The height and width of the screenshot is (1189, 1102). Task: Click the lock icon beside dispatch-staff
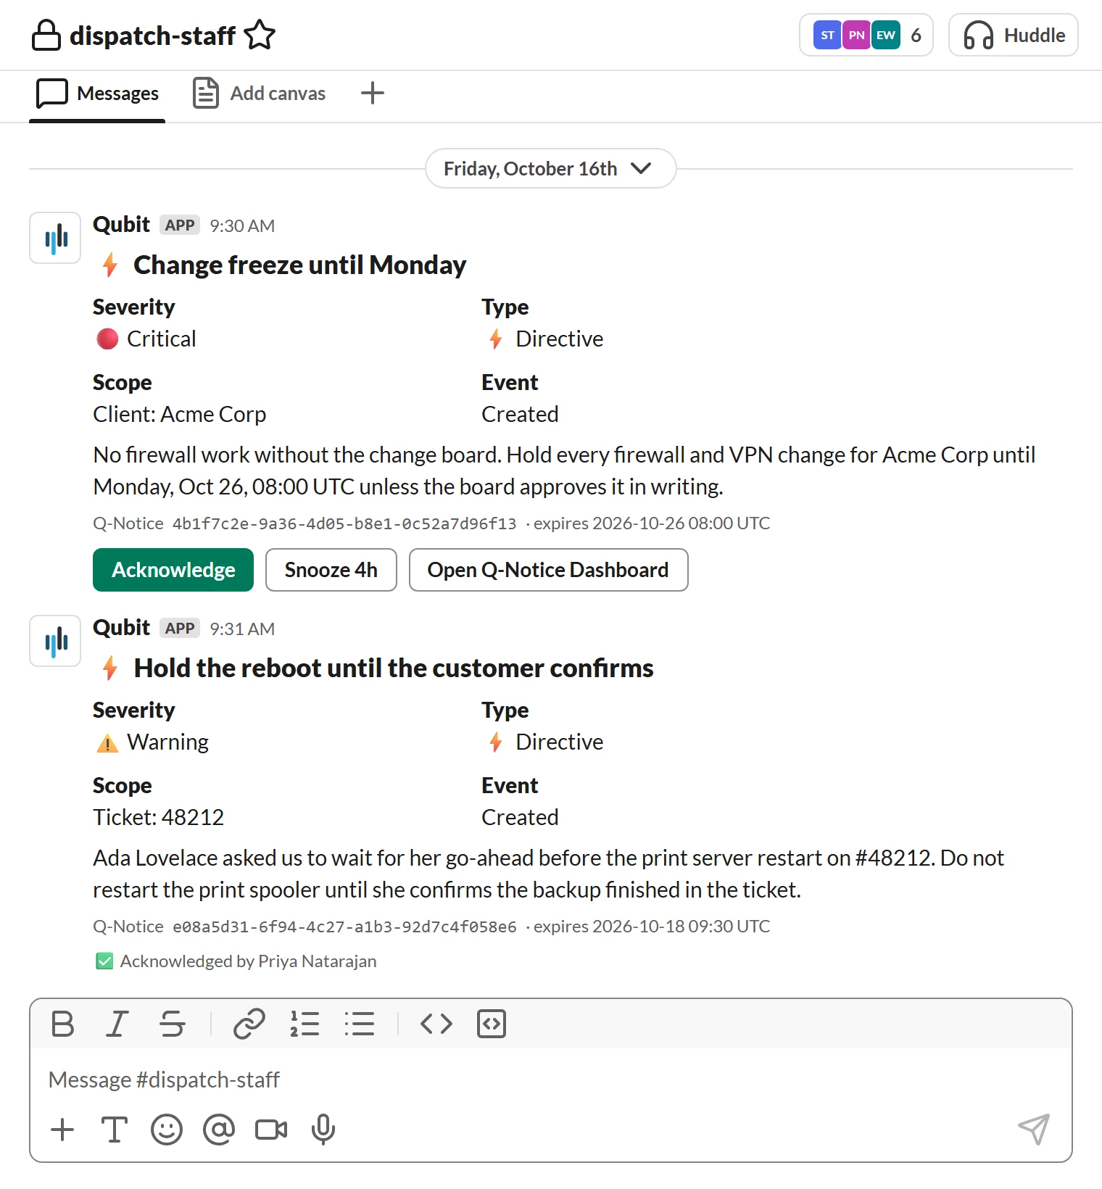[x=46, y=35]
